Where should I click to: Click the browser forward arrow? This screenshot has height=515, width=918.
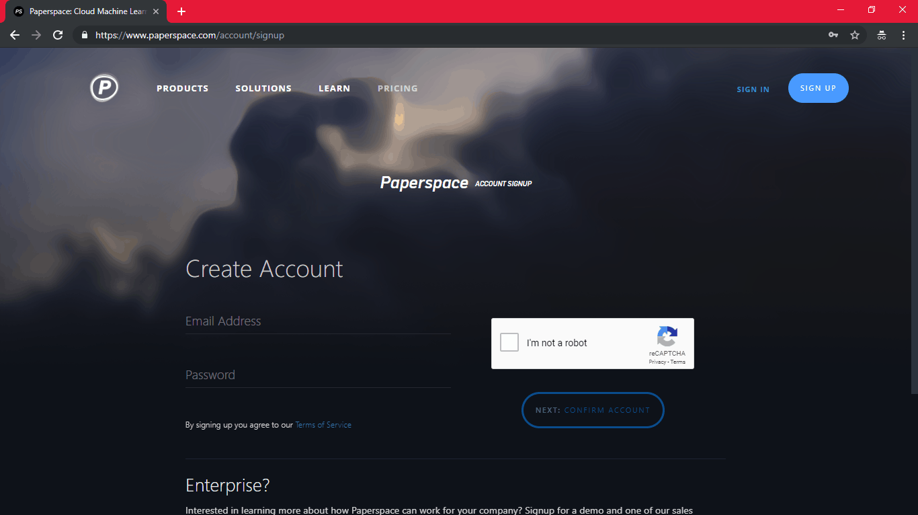click(x=36, y=35)
